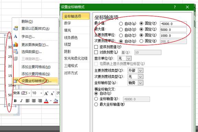This screenshot has width=198, height=132.
Task: Click the Select Data icon
Action: [16, 52]
